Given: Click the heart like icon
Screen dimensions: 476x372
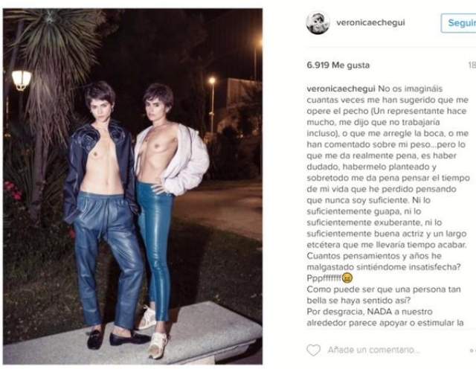Looking at the screenshot, I should click(x=313, y=350).
